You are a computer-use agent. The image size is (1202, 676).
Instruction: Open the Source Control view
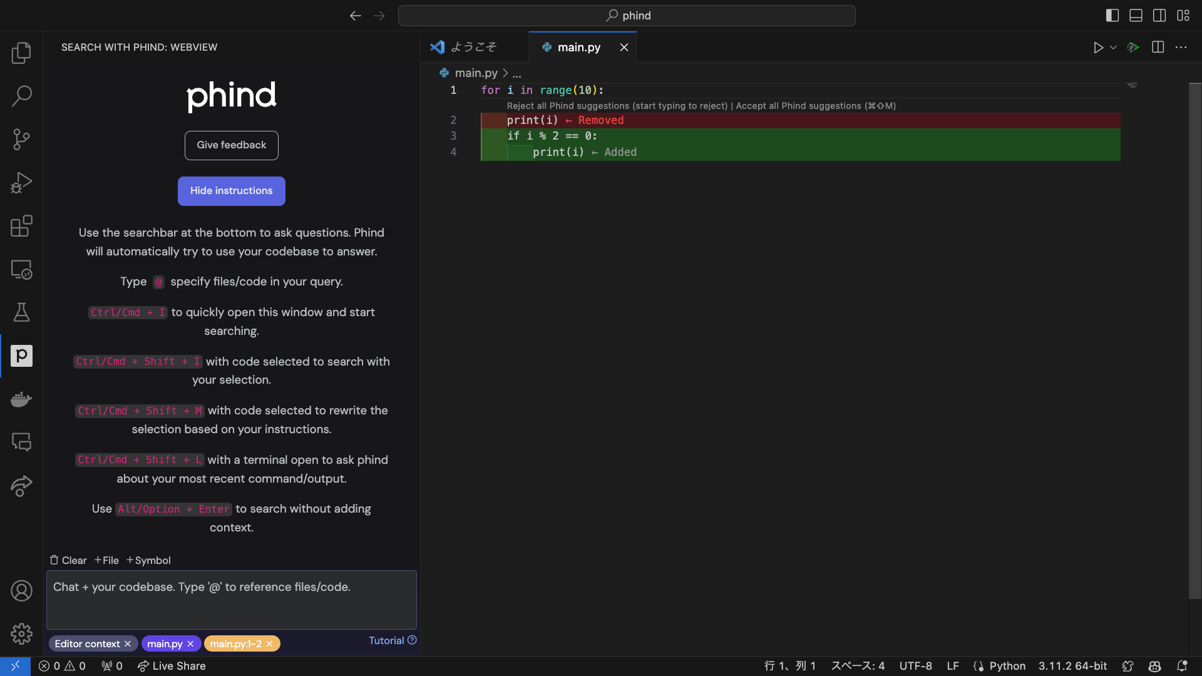[x=21, y=139]
